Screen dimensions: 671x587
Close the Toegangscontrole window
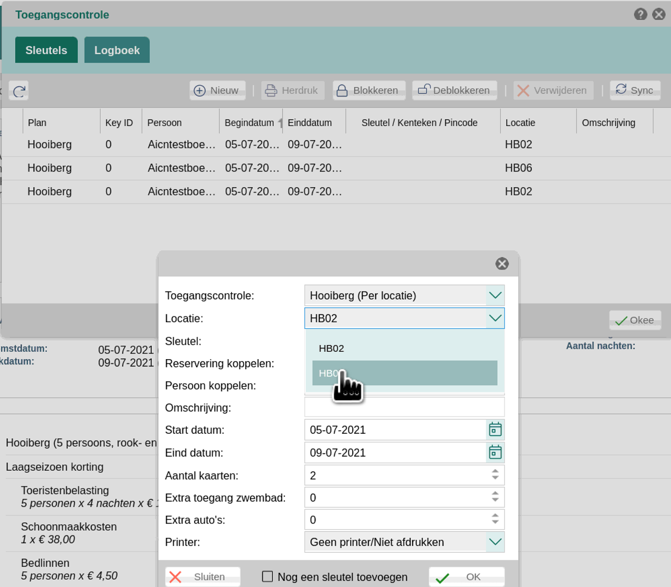tap(659, 15)
